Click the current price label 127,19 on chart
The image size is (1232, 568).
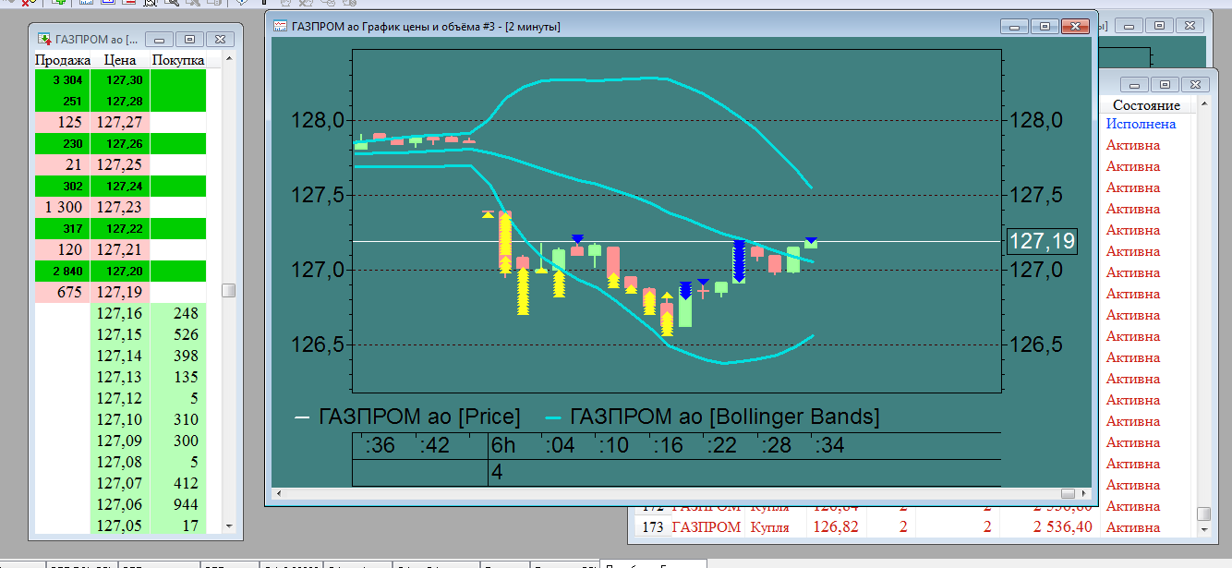pyautogui.click(x=1042, y=242)
